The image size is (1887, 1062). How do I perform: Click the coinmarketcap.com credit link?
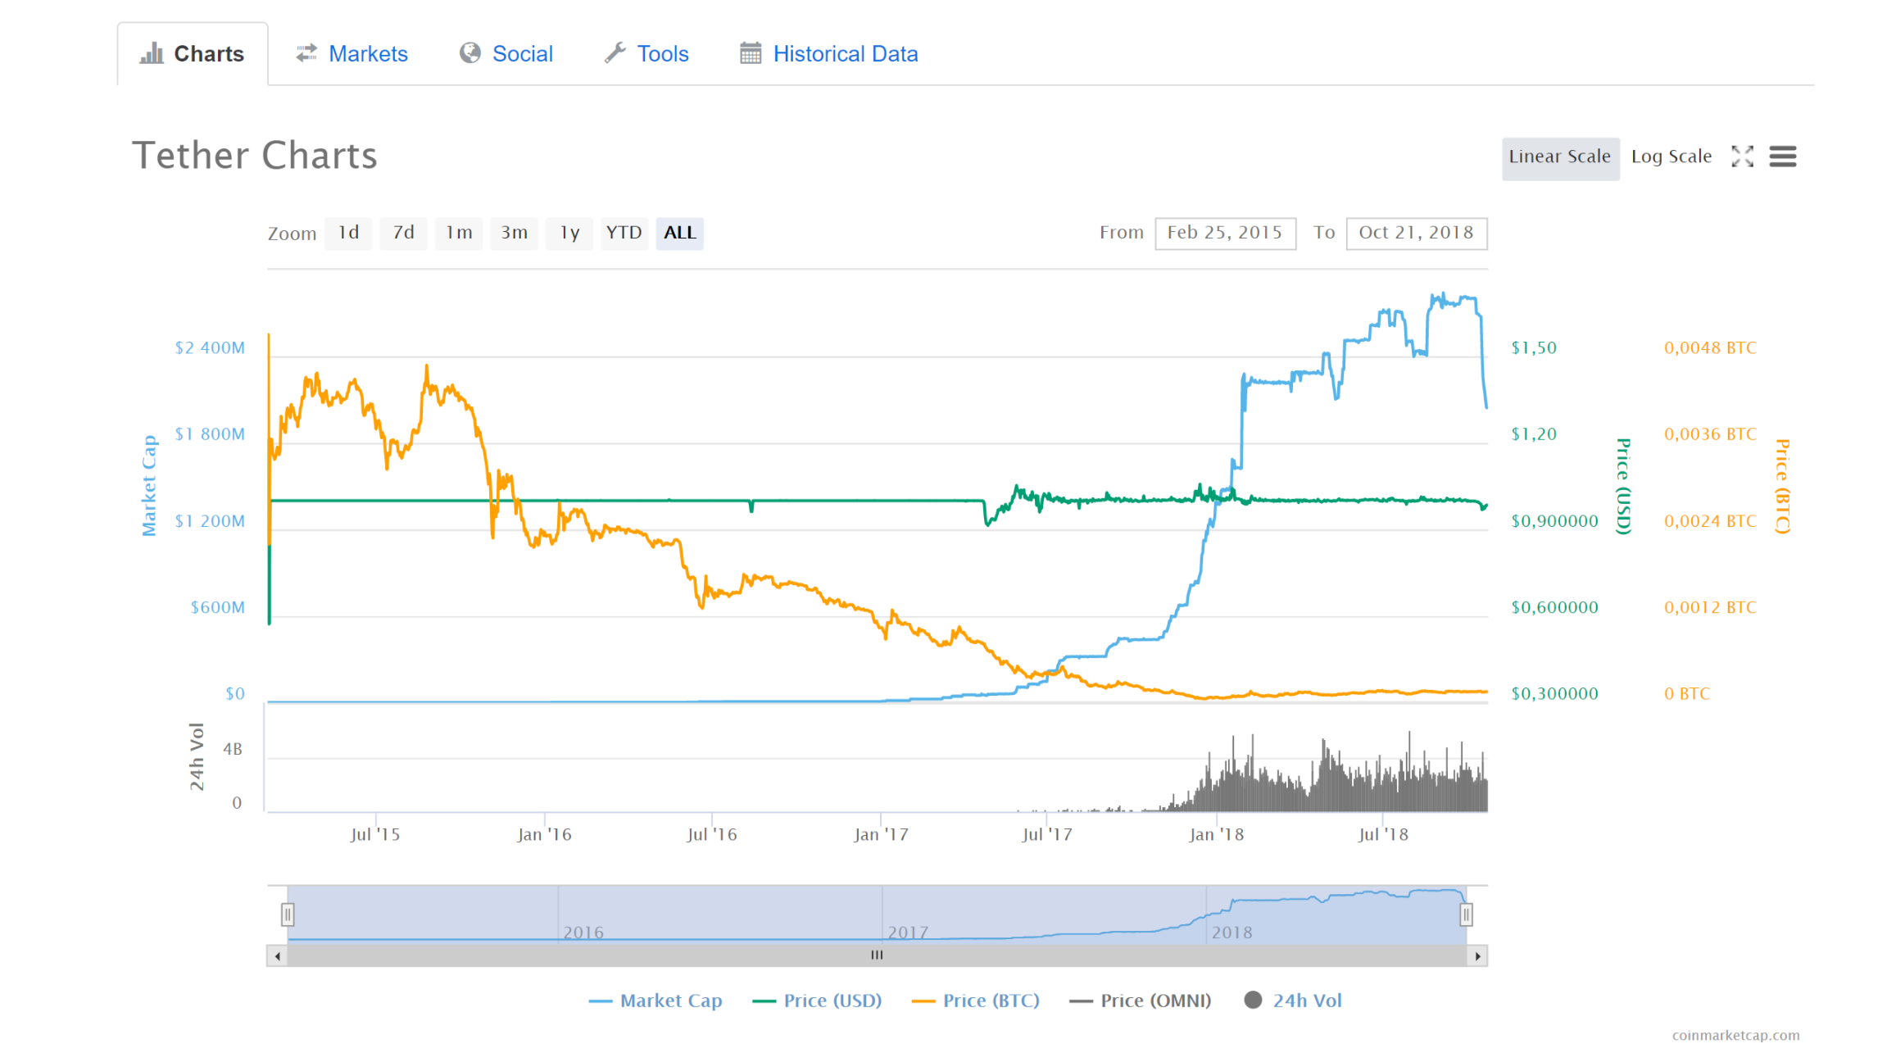(x=1735, y=1036)
